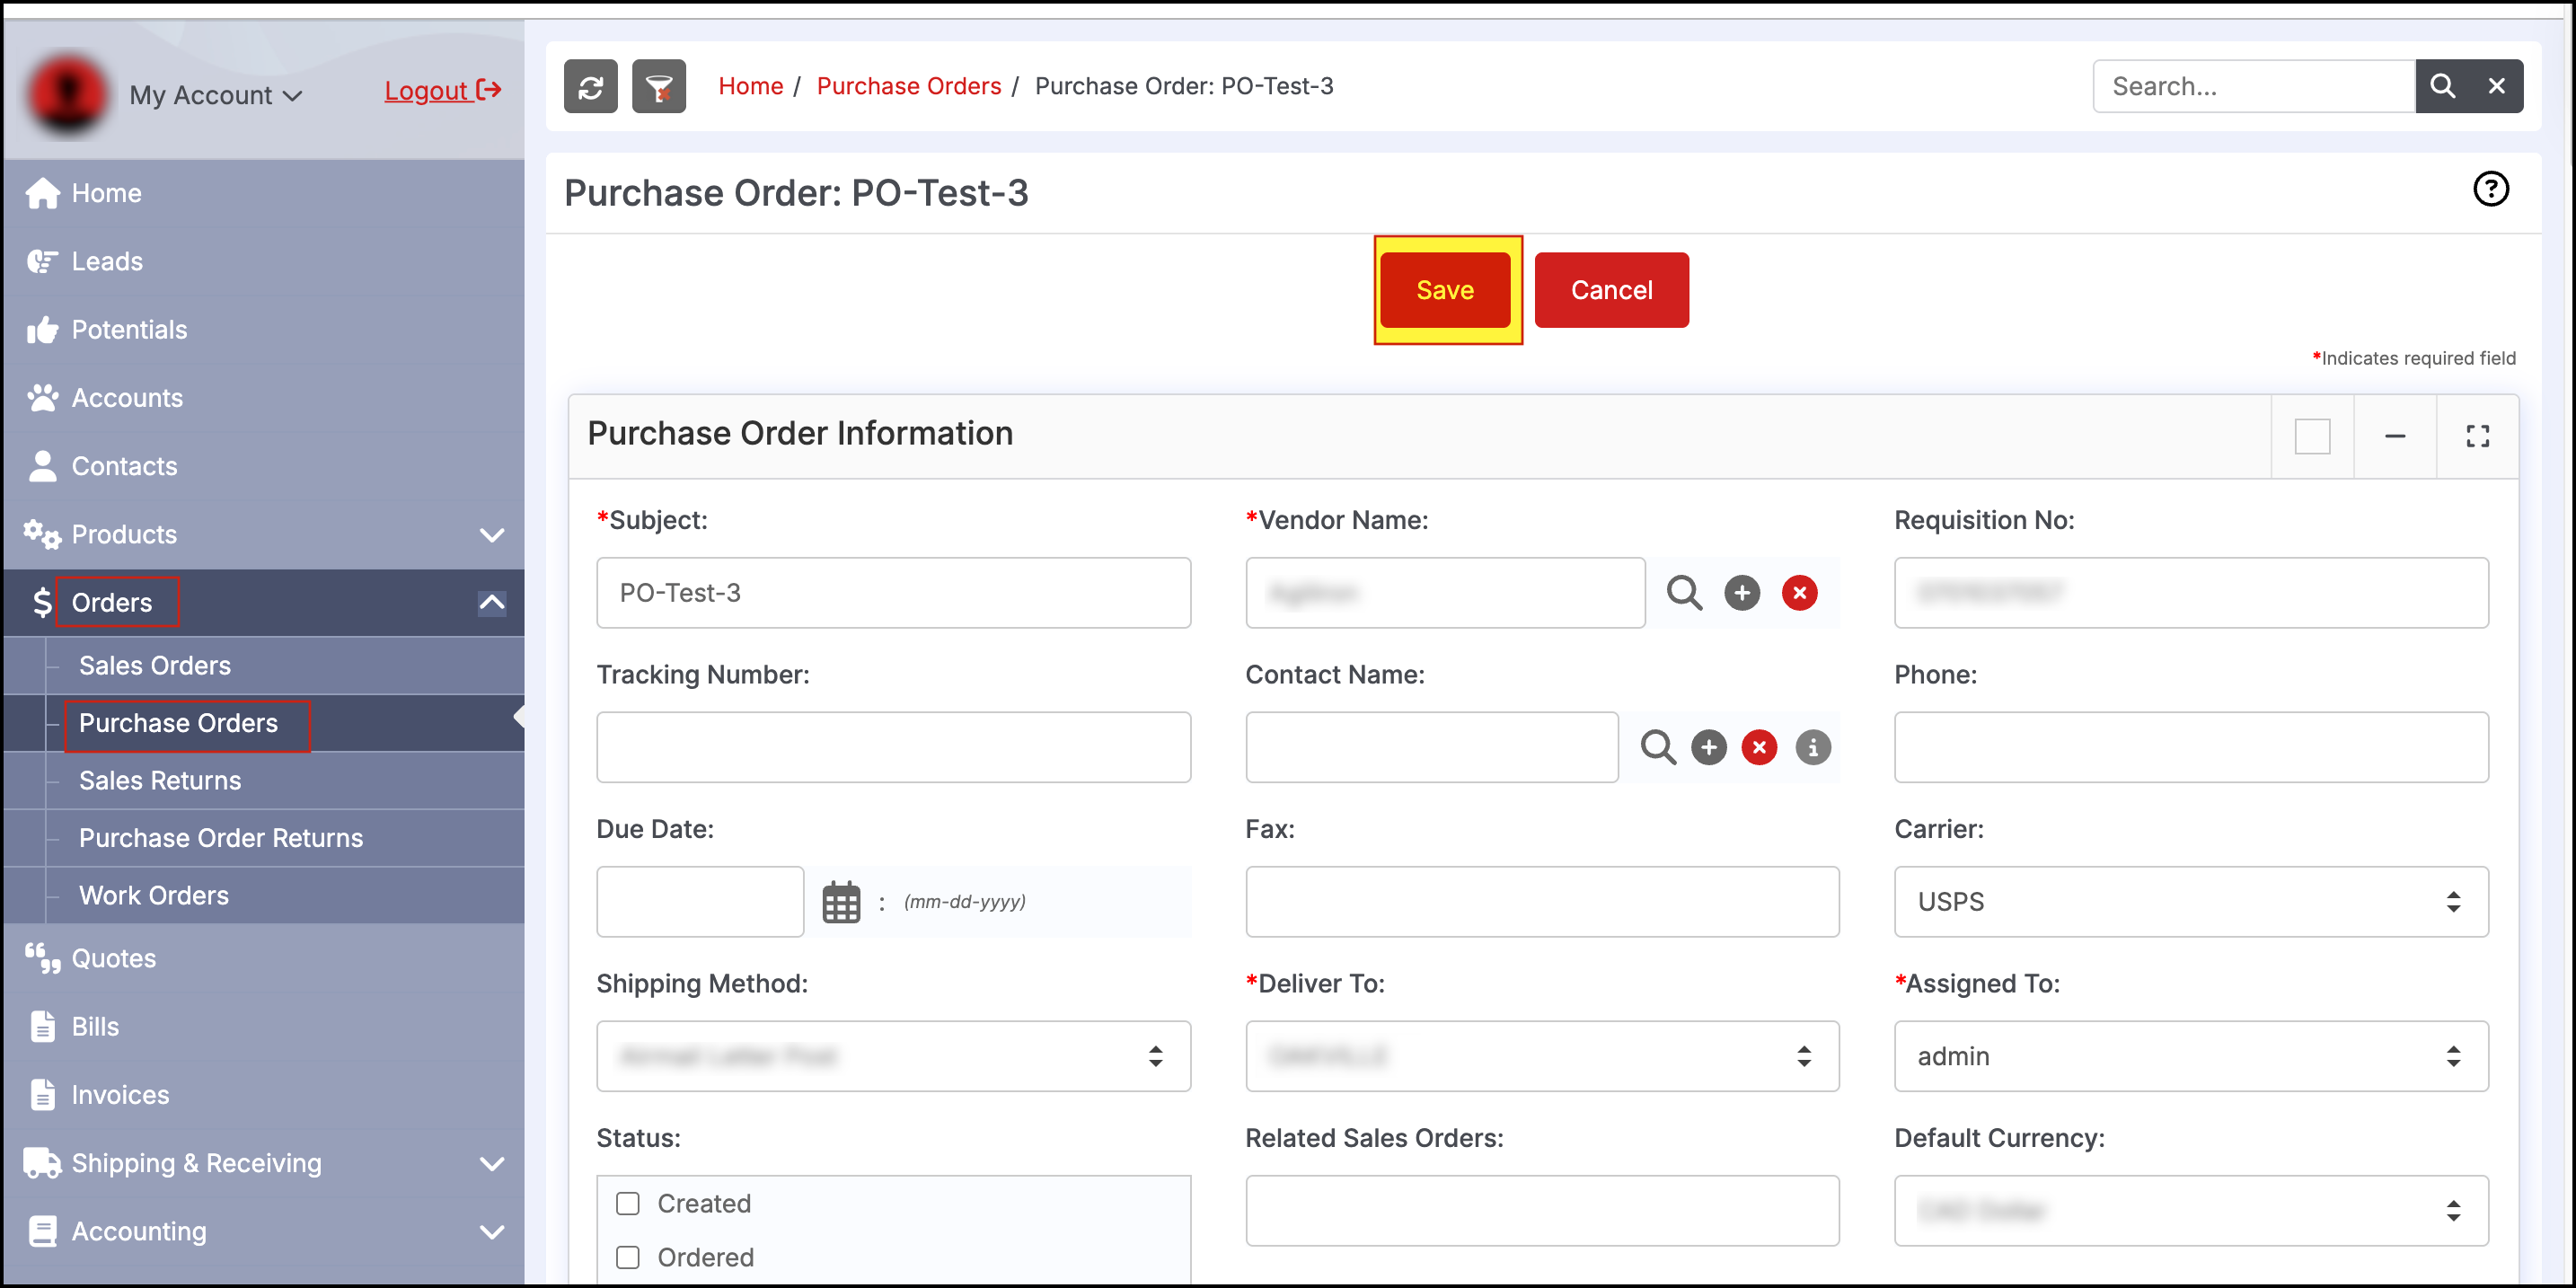The height and width of the screenshot is (1288, 2576).
Task: Add a new contact with plus icon
Action: 1709,748
